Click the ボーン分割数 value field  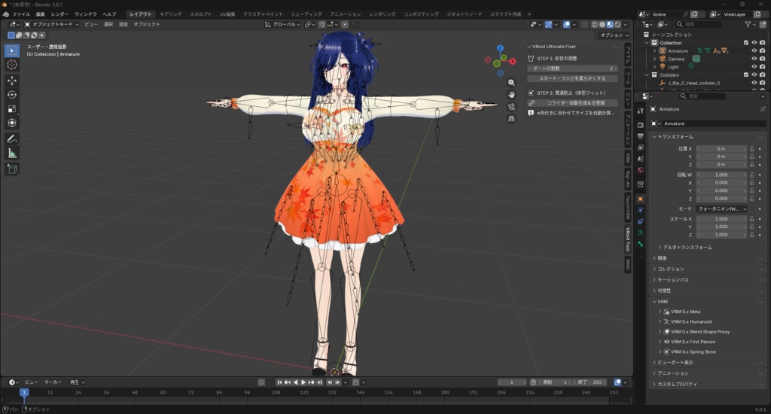pos(572,68)
